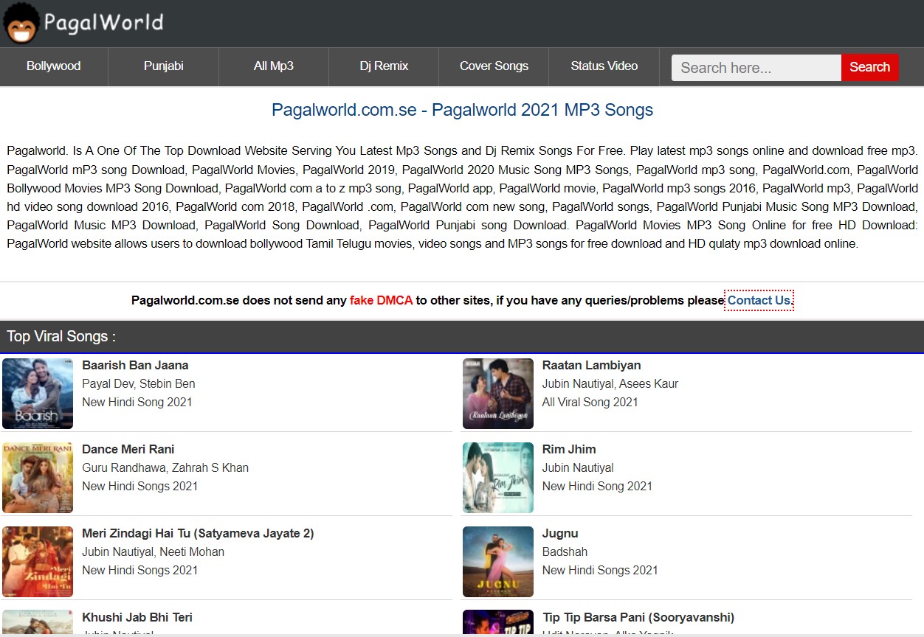Click the Pagalworld 2021 MP3 Songs heading
The image size is (924, 637).
(x=462, y=110)
